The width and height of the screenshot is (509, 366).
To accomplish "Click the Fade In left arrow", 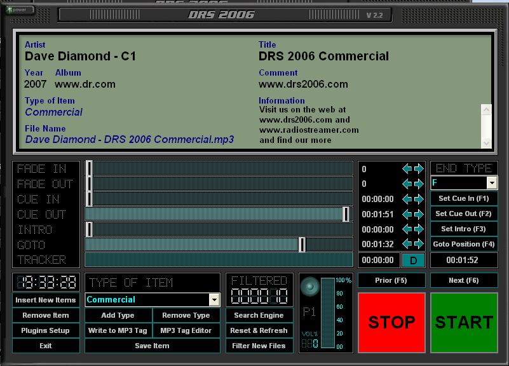I will point(407,169).
